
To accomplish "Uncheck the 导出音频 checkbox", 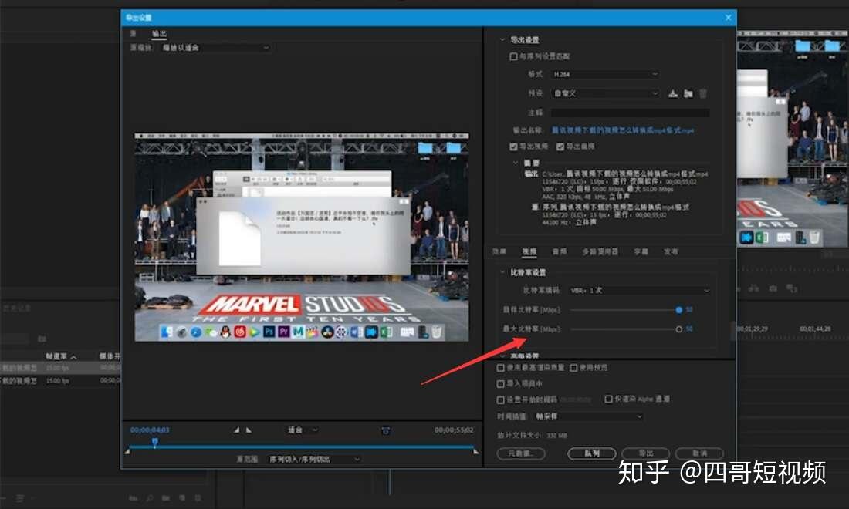I will pos(560,147).
